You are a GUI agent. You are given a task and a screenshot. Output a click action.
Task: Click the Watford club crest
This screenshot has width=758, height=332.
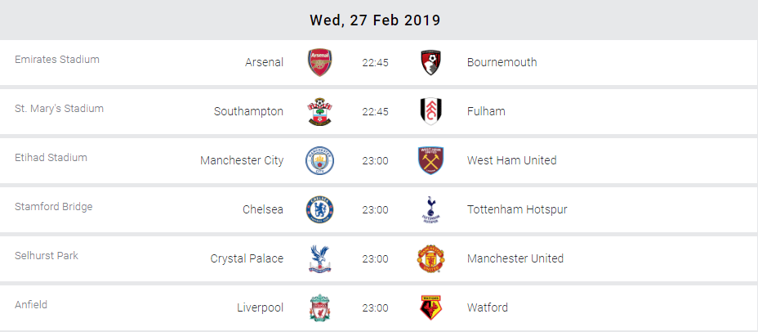pos(430,307)
